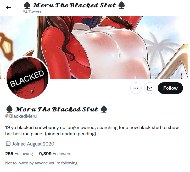Click left spade emoji beside profile name

click(x=9, y=109)
